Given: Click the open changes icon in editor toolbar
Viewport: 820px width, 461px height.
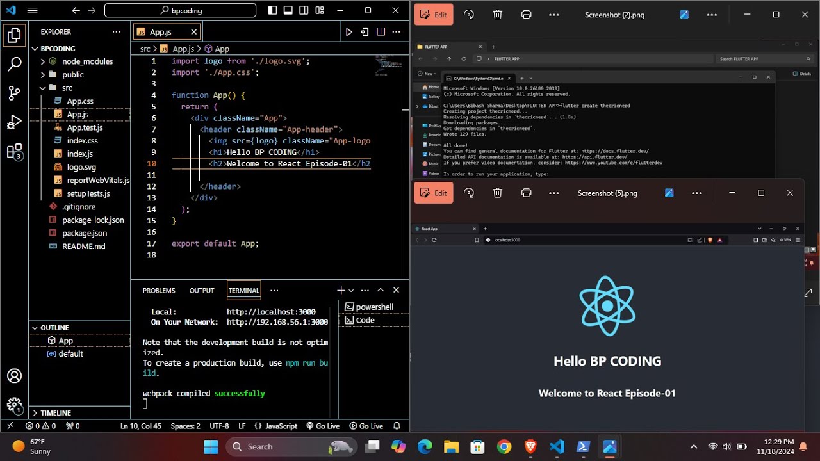Looking at the screenshot, I should [365, 32].
